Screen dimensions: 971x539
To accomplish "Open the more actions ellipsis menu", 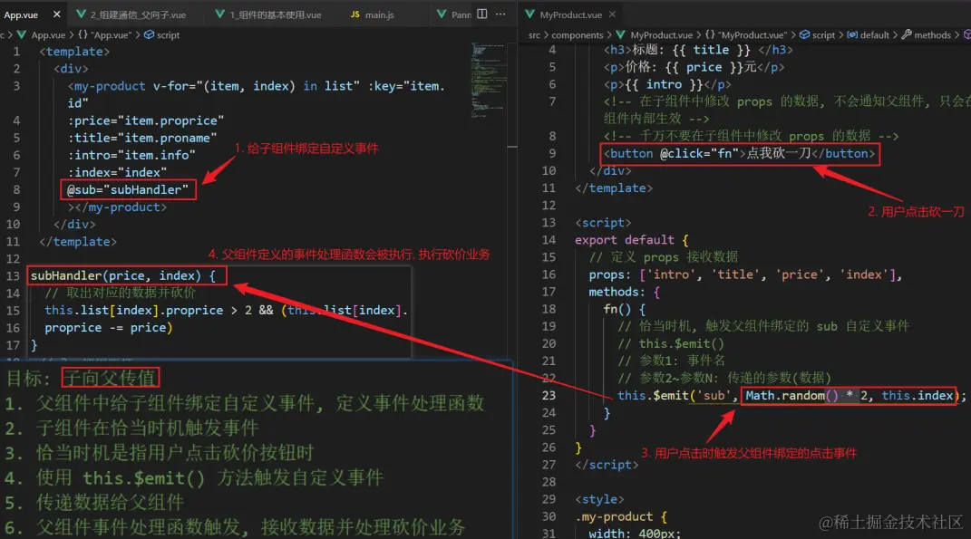I will (x=500, y=14).
